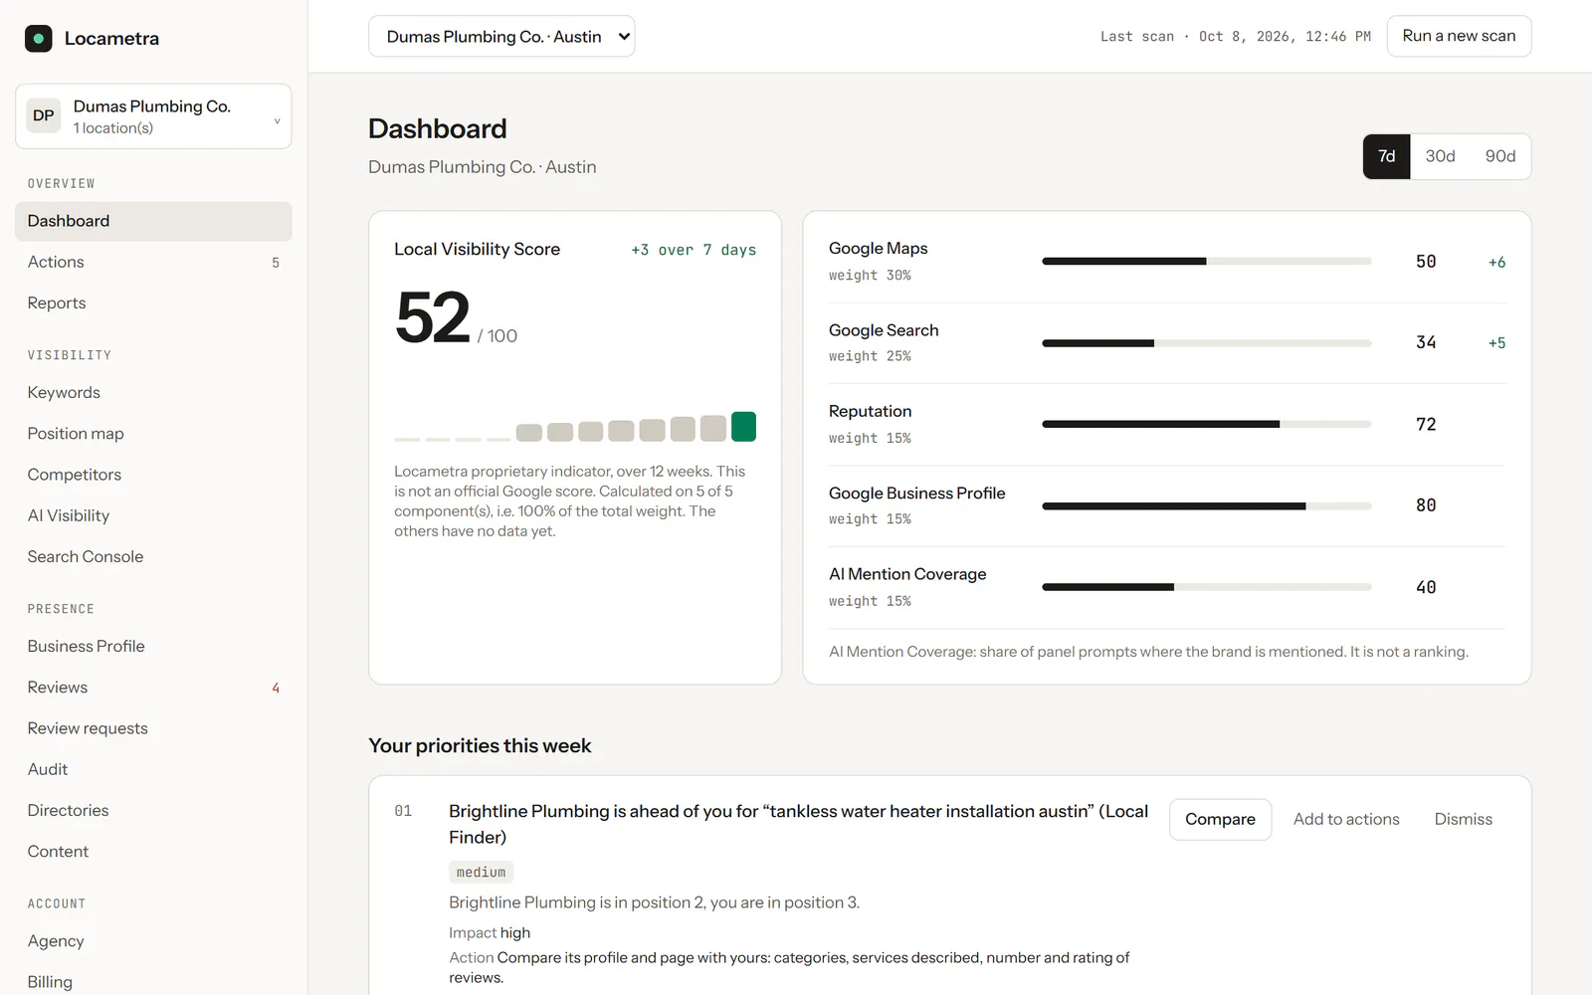Open Search Console
The height and width of the screenshot is (995, 1592).
[x=153, y=557]
